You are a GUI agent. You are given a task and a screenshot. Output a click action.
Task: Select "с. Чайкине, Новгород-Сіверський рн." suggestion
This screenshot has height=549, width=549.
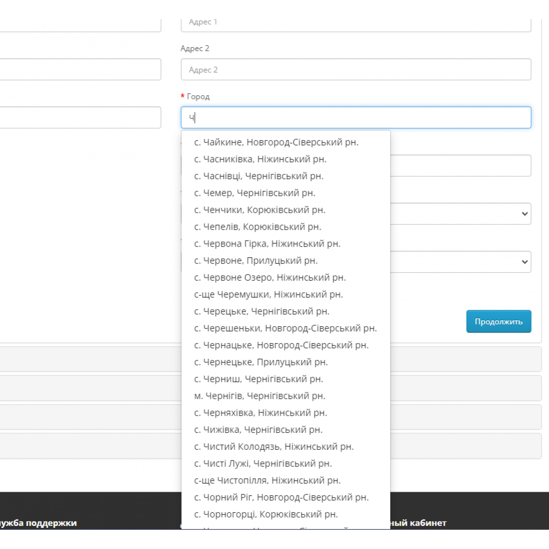(x=276, y=142)
